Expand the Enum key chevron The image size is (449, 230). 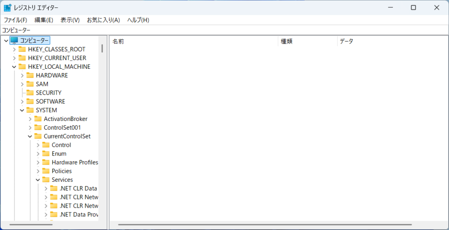(38, 154)
